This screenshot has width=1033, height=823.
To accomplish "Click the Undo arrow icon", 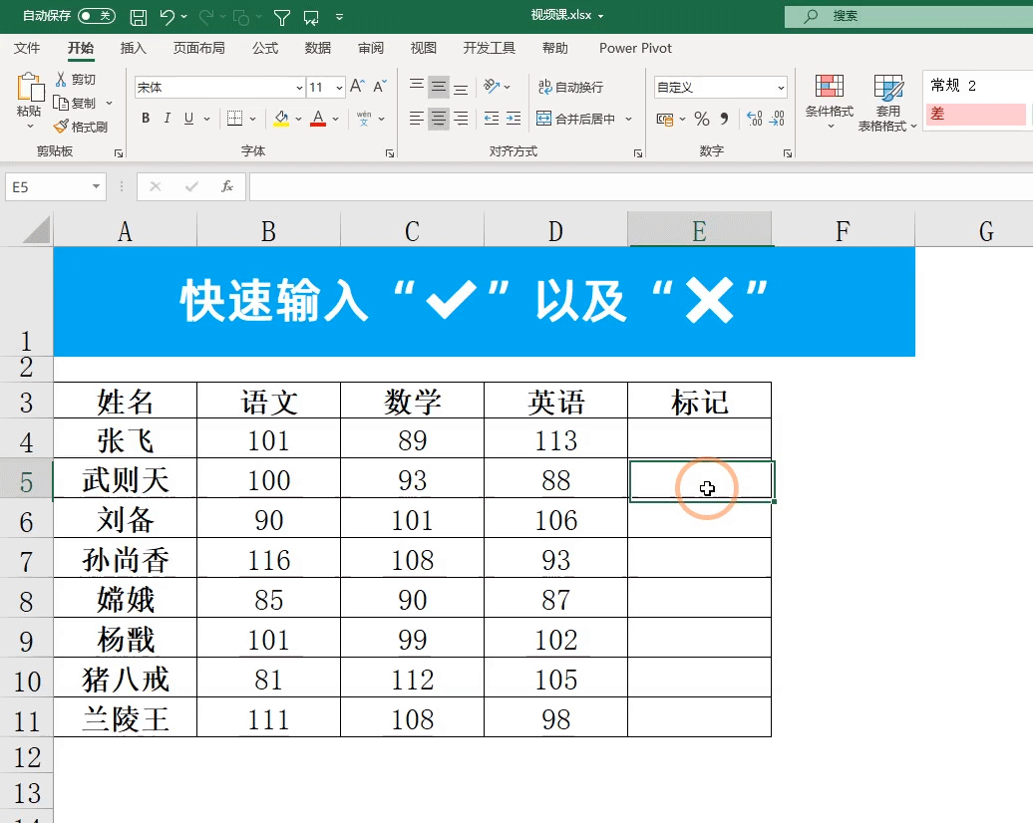I will pos(167,17).
